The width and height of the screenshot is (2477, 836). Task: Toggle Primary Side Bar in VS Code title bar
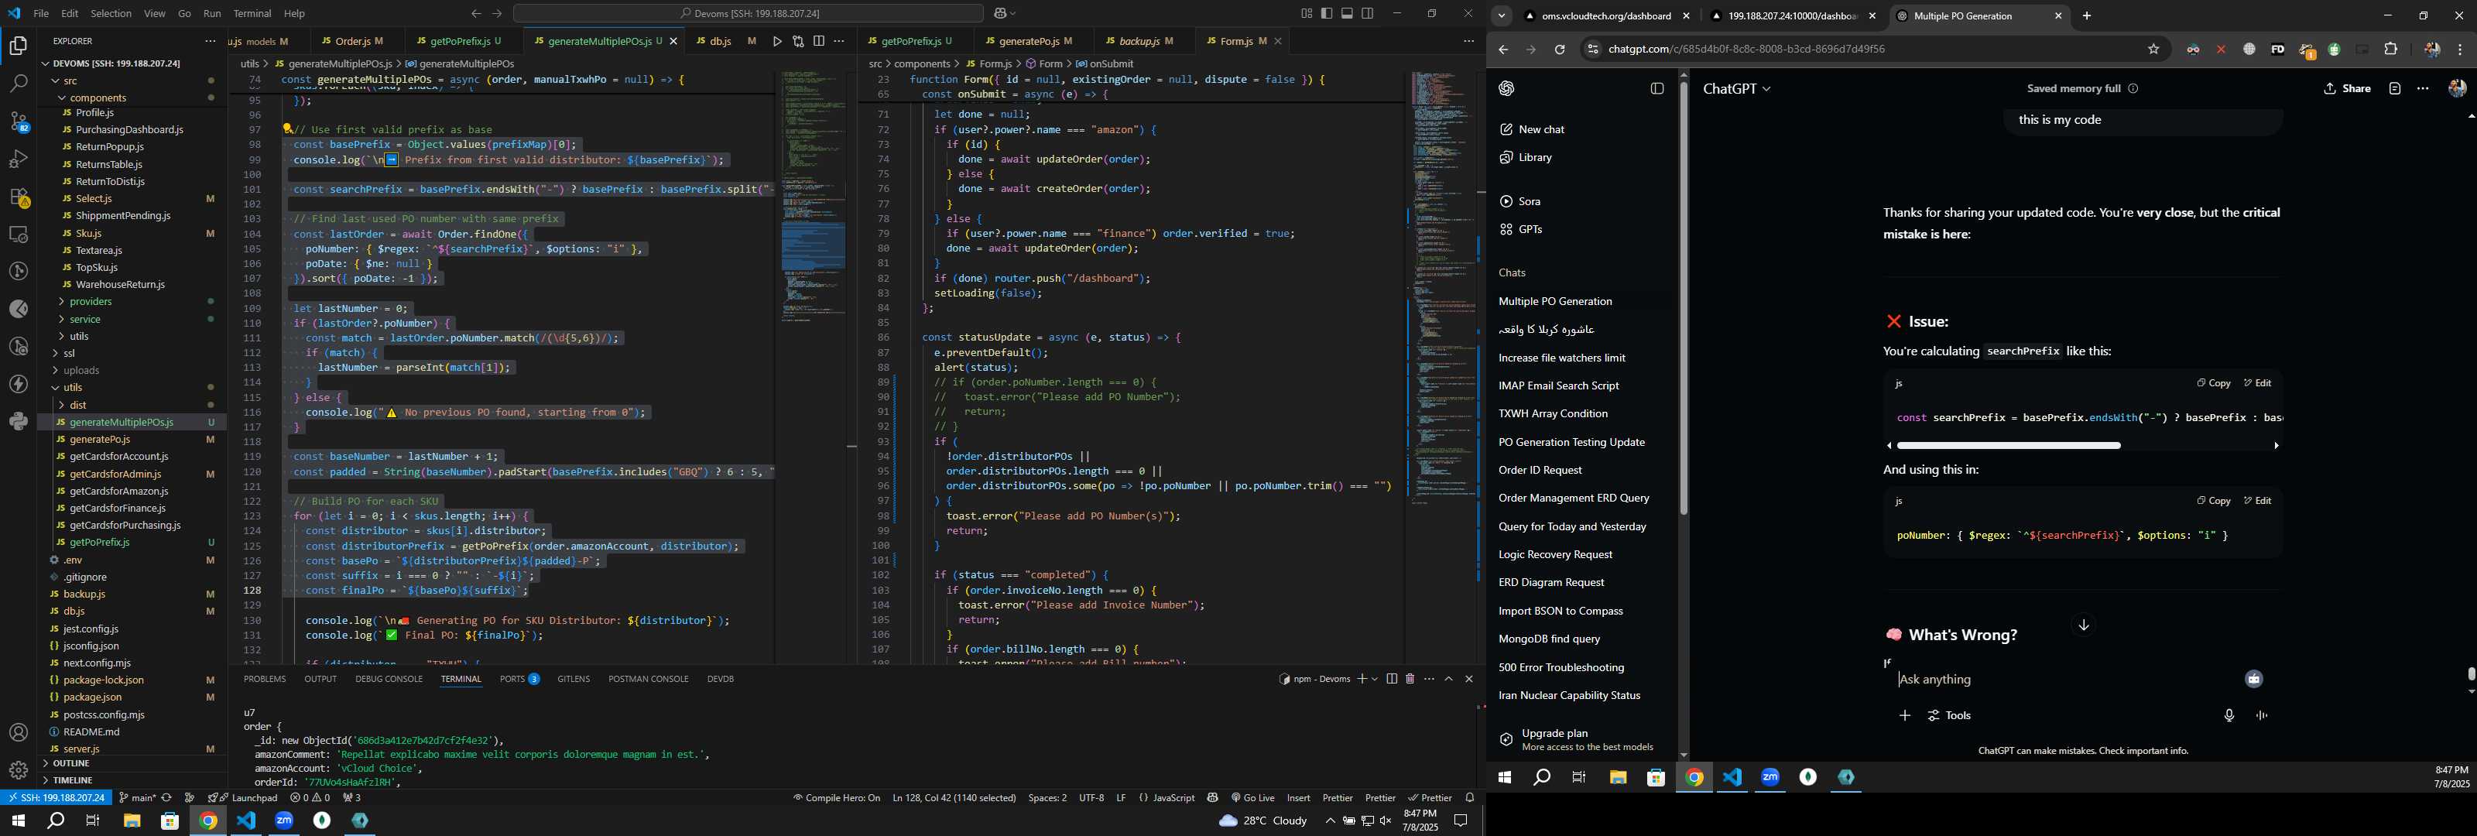click(x=1327, y=13)
